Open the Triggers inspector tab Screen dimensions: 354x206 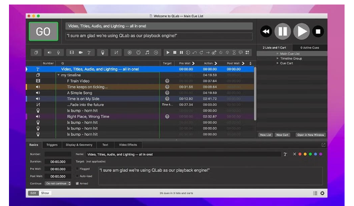52,145
